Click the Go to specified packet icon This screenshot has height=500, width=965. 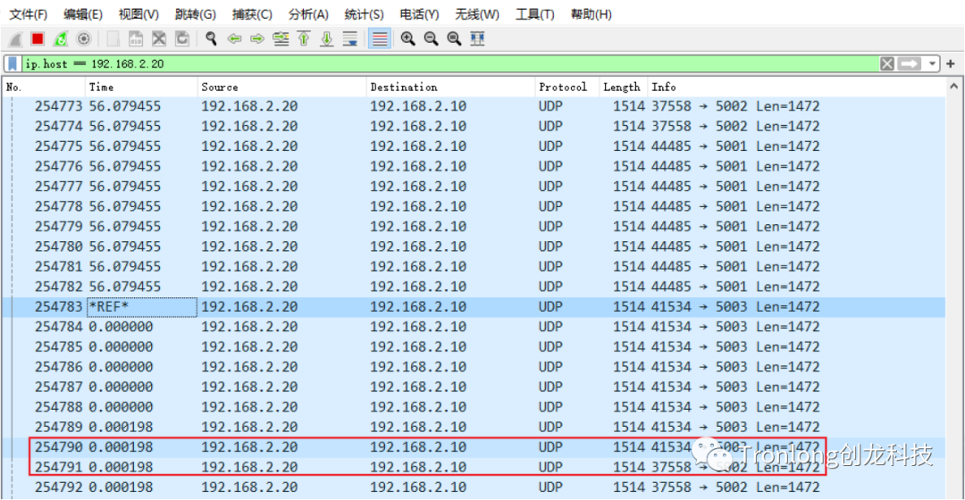click(281, 39)
